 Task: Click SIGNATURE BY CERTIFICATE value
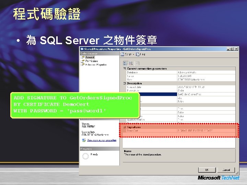195,131
